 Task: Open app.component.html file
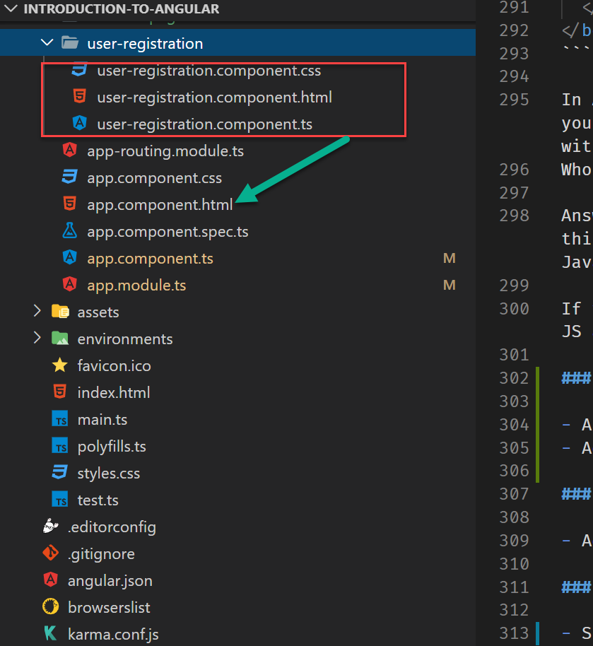160,204
